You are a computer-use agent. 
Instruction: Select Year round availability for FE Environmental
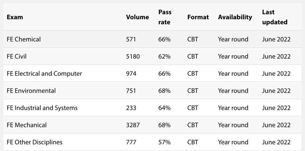pos(233,91)
